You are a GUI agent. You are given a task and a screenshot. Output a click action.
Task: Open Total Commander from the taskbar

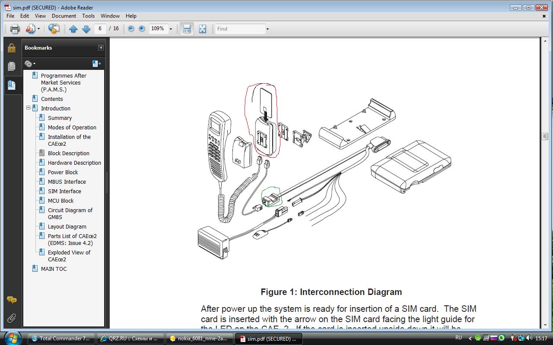tap(60, 339)
